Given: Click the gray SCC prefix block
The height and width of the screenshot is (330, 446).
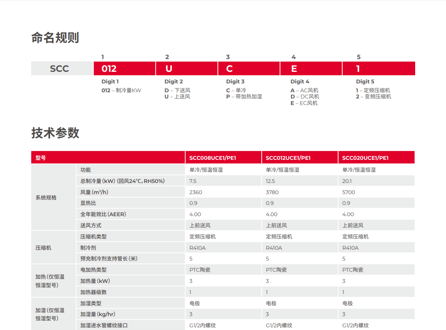Looking at the screenshot, I should [59, 69].
